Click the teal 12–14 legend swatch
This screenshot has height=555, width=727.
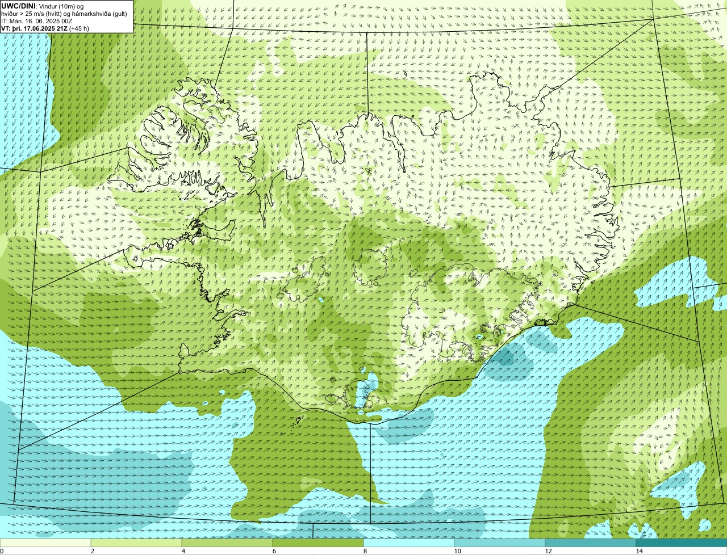(591, 543)
